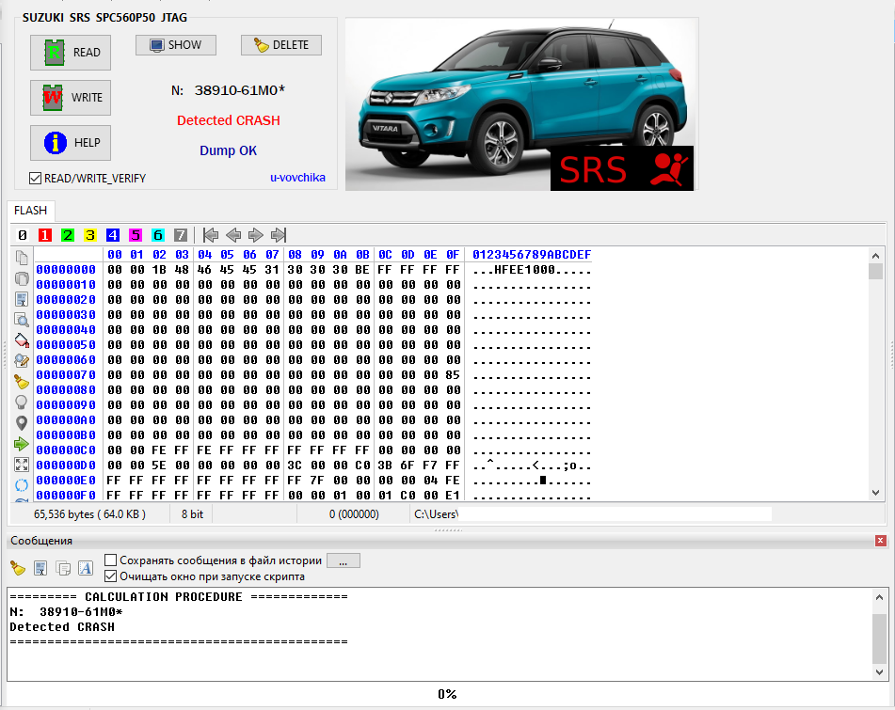Click the '...' history file browse button
Image resolution: width=895 pixels, height=710 pixels.
tap(344, 560)
